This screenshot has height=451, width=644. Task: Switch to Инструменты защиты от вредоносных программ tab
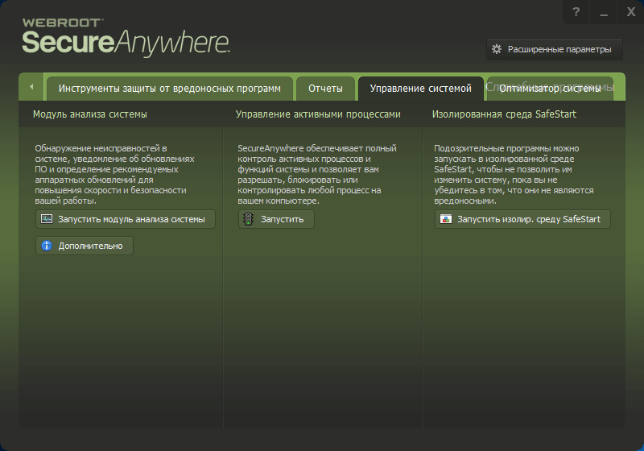click(x=170, y=89)
